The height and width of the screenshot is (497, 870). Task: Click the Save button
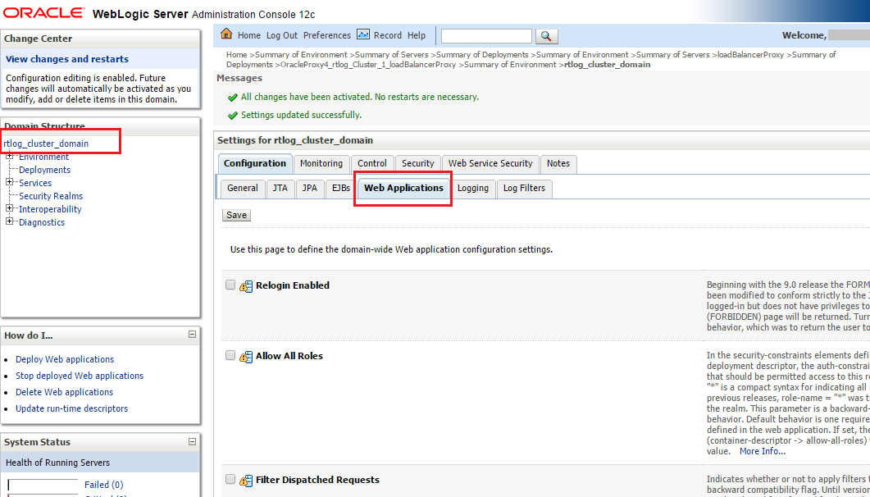(236, 215)
